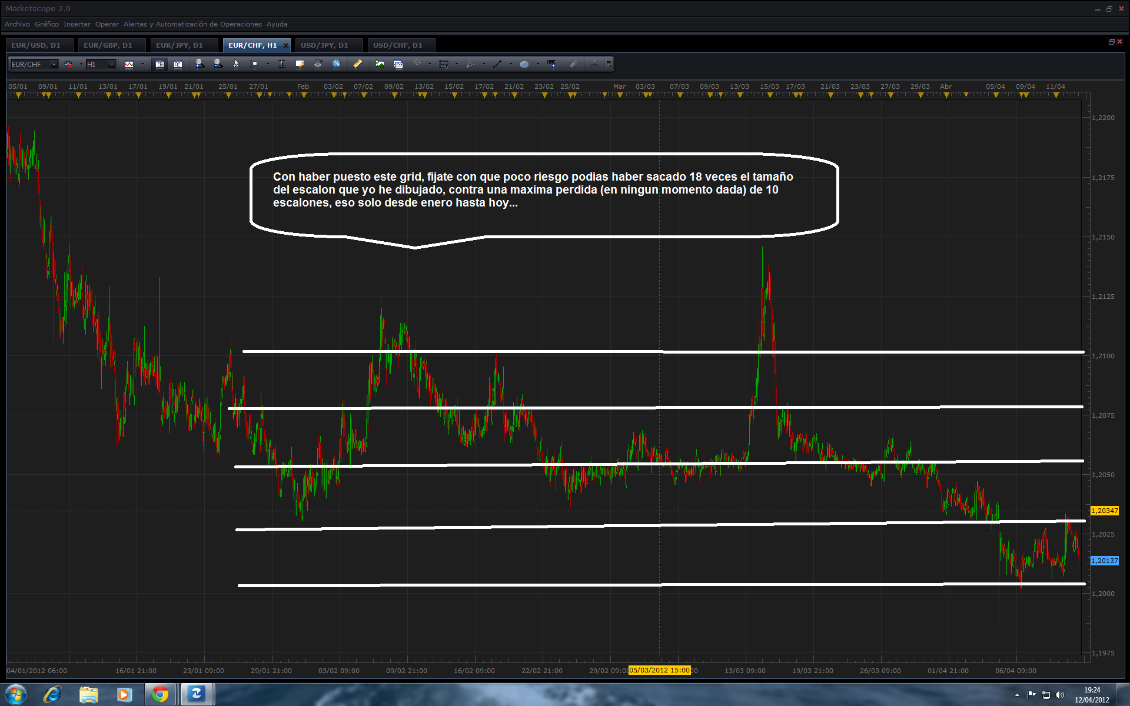Click the zoom in magnifier icon
The width and height of the screenshot is (1130, 706).
click(x=200, y=64)
